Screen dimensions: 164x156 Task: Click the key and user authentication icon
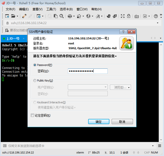coord(126,43)
